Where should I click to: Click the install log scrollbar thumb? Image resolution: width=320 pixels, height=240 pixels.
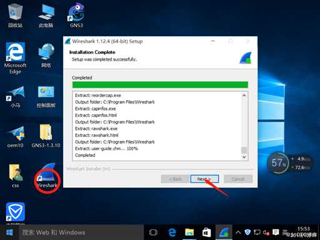point(244,150)
